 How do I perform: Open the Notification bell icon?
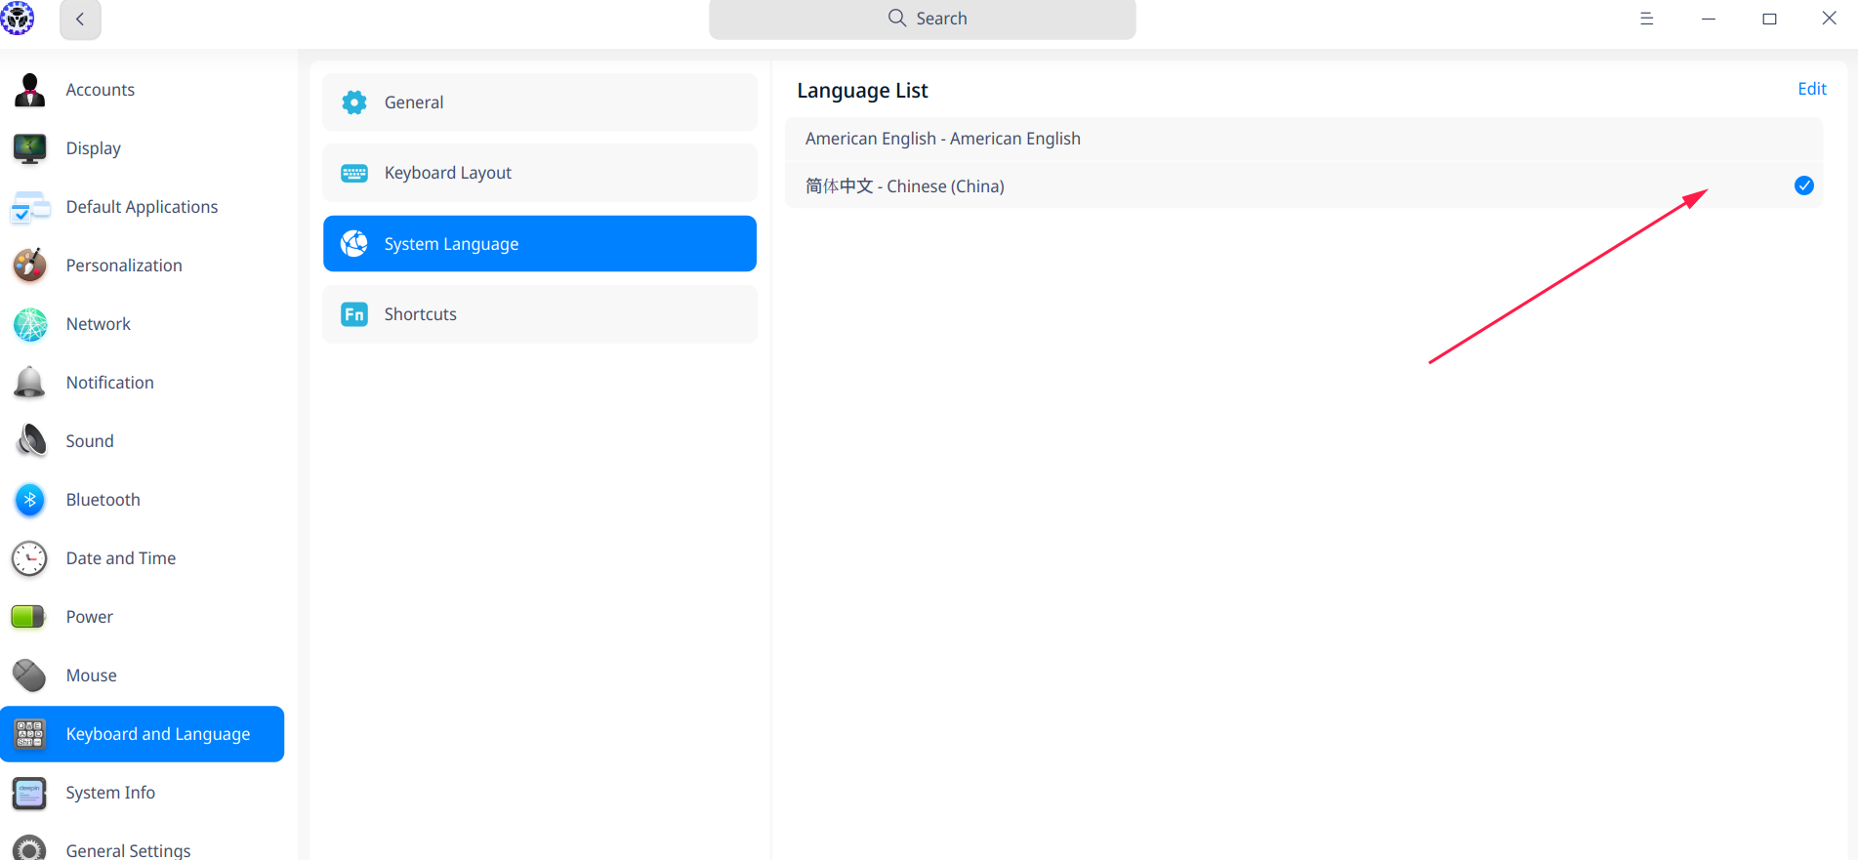(x=29, y=383)
